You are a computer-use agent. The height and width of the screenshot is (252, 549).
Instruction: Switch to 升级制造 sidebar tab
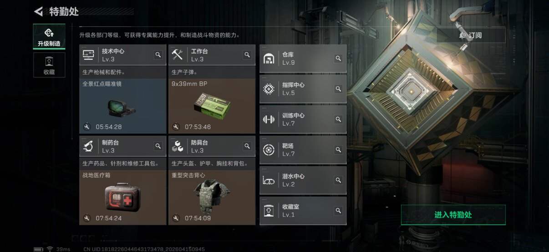coord(49,37)
